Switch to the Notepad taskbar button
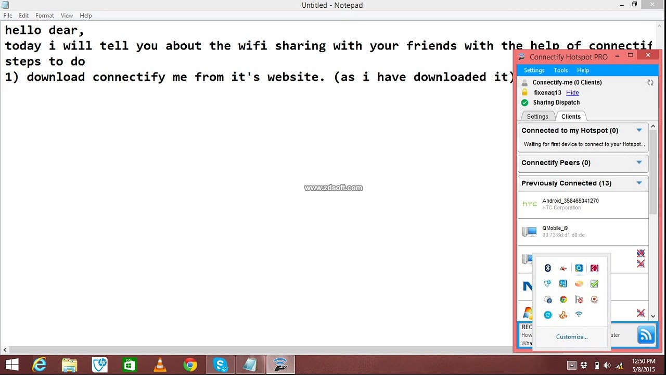 (x=250, y=365)
